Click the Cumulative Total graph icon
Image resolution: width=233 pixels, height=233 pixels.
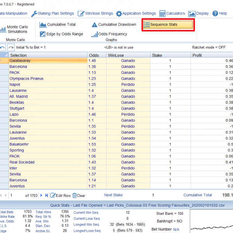click(x=43, y=25)
